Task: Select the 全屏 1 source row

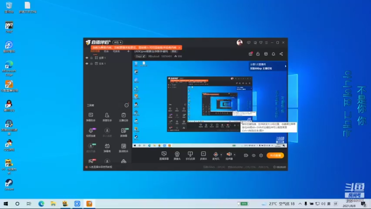Action: tap(108, 58)
